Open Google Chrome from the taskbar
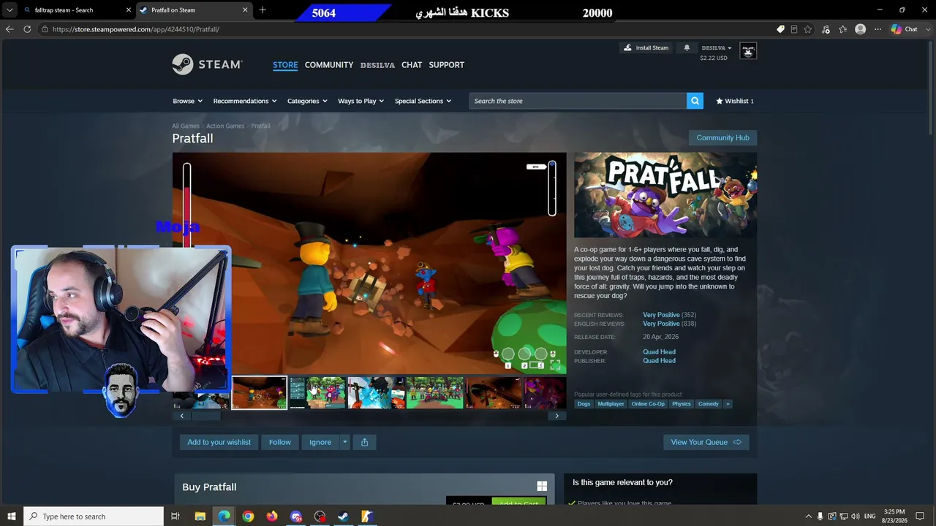 248,517
